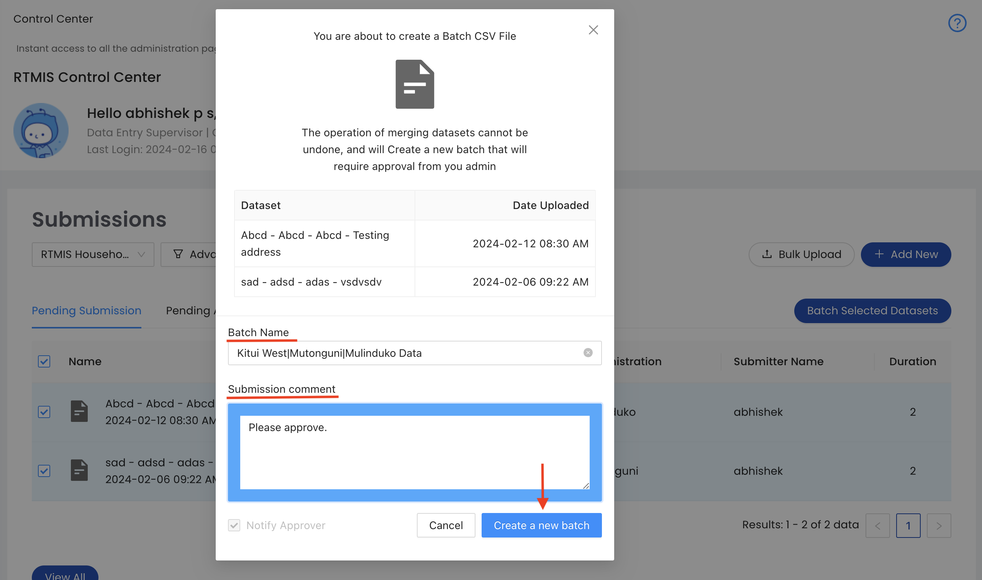
Task: Uncheck the sad - adsd row checkbox
Action: (44, 471)
